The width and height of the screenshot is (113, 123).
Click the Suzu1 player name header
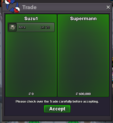31,19
